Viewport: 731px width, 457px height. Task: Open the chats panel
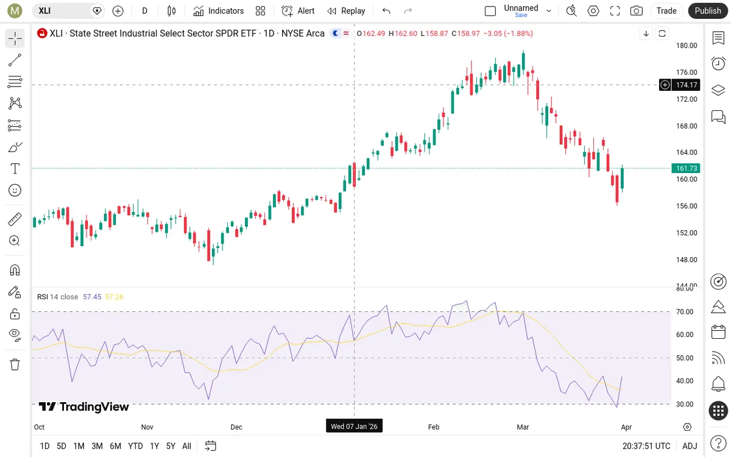(718, 116)
